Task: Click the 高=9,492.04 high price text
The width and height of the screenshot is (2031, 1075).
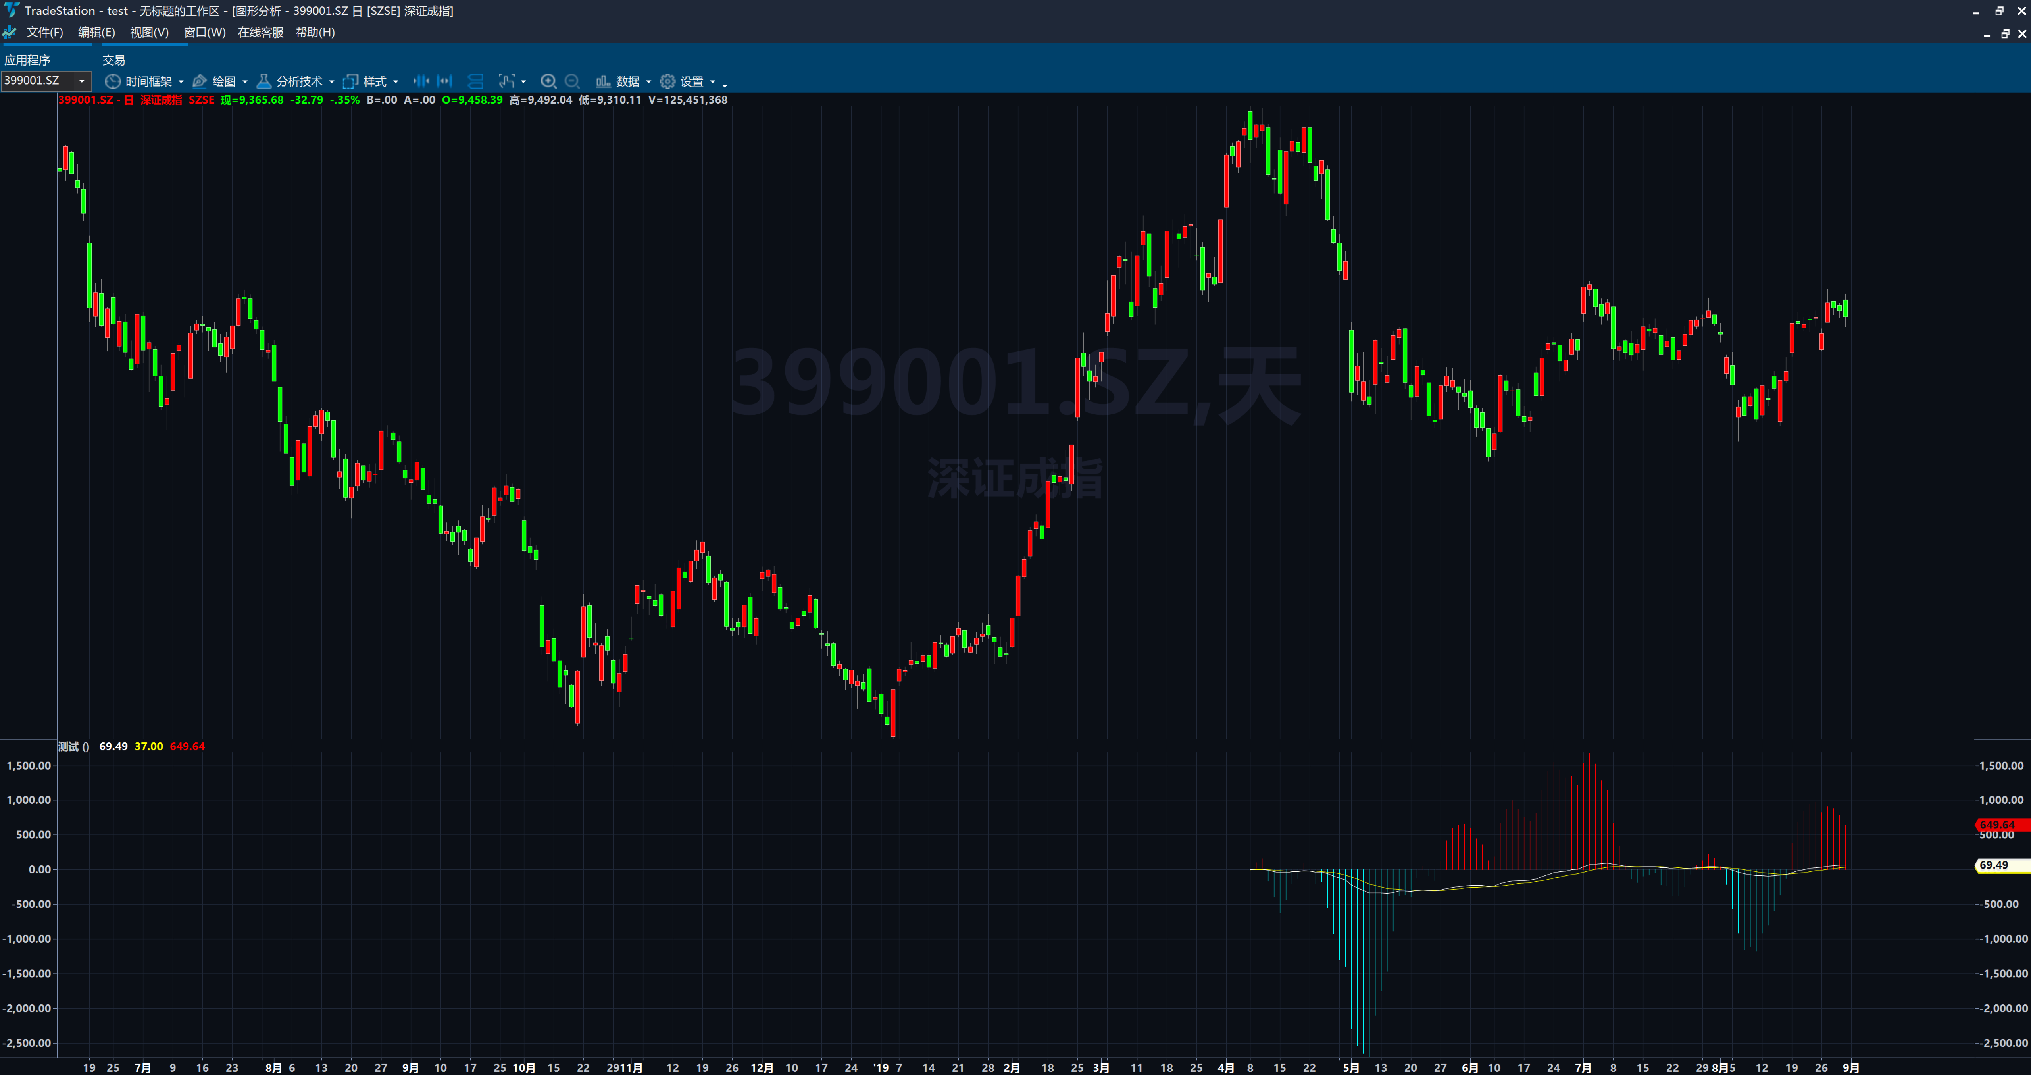Action: (x=541, y=100)
